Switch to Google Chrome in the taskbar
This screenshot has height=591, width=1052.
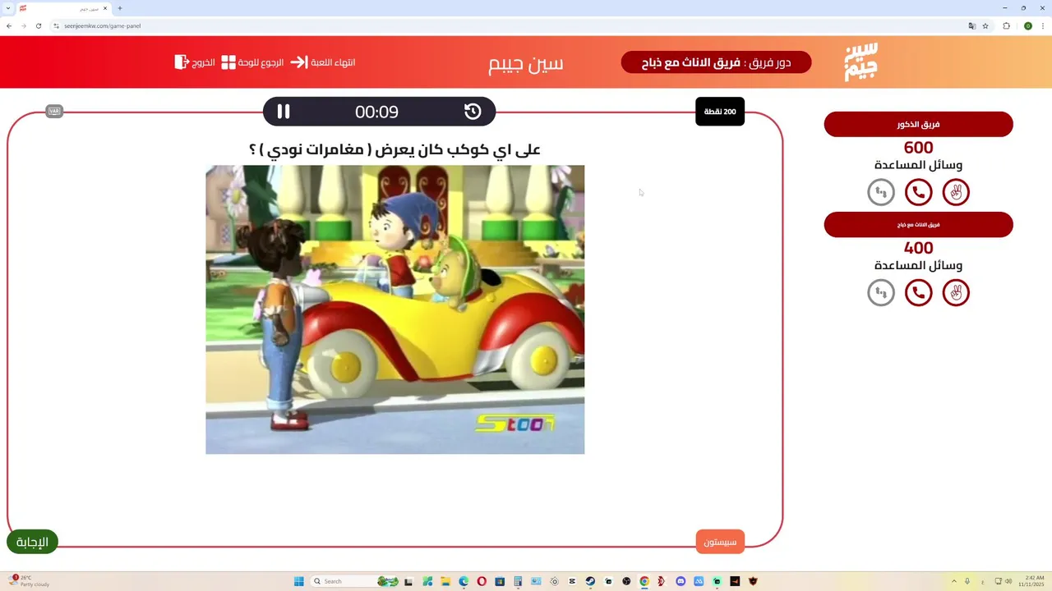coord(644,581)
